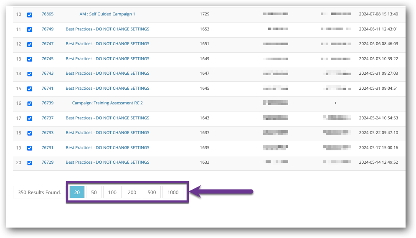Toggle checkbox beside ID 76731
Image resolution: width=416 pixels, height=238 pixels.
pyautogui.click(x=30, y=148)
